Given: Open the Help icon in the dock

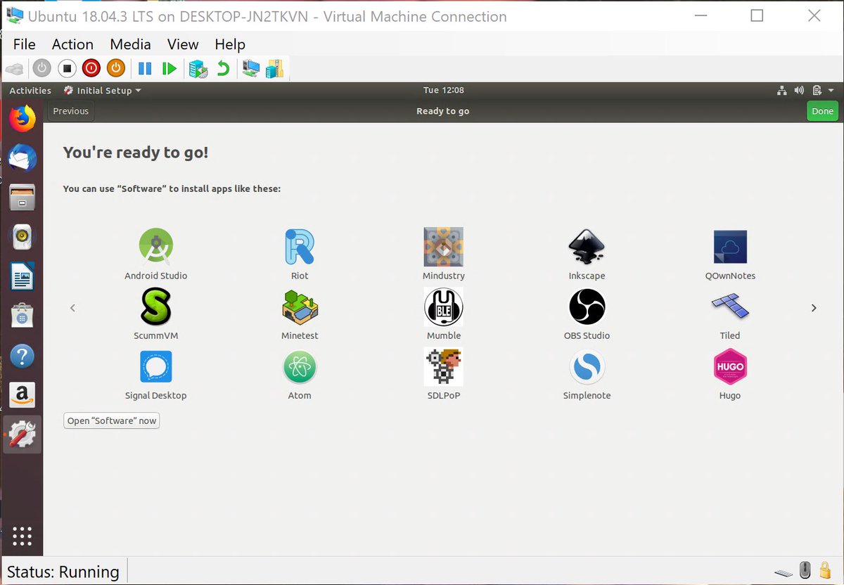Looking at the screenshot, I should click(x=22, y=356).
